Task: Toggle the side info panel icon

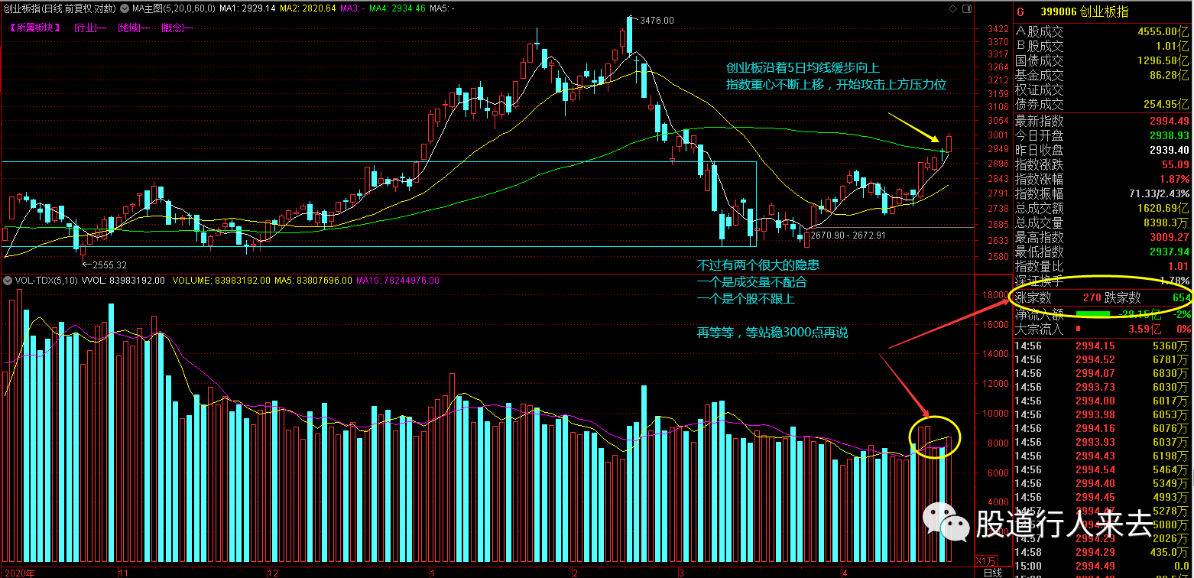Action: point(966,8)
